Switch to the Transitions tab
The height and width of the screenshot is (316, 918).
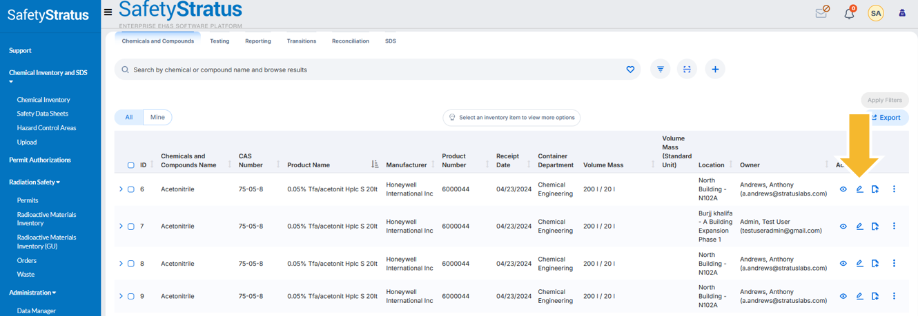(302, 41)
